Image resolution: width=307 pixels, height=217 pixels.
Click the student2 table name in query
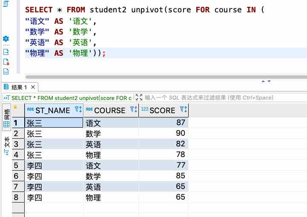108,10
